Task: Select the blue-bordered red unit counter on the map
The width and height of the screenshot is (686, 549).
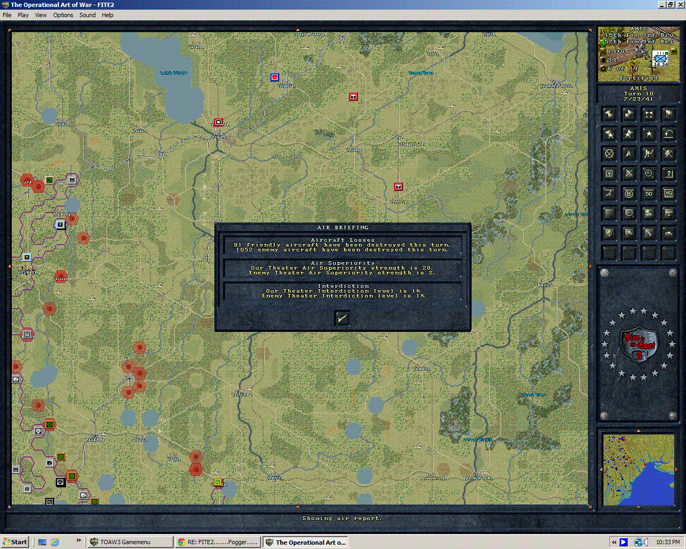Action: [x=274, y=77]
